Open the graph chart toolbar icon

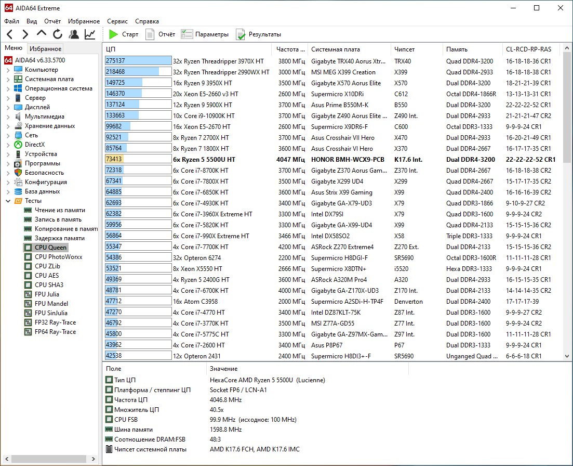click(90, 34)
